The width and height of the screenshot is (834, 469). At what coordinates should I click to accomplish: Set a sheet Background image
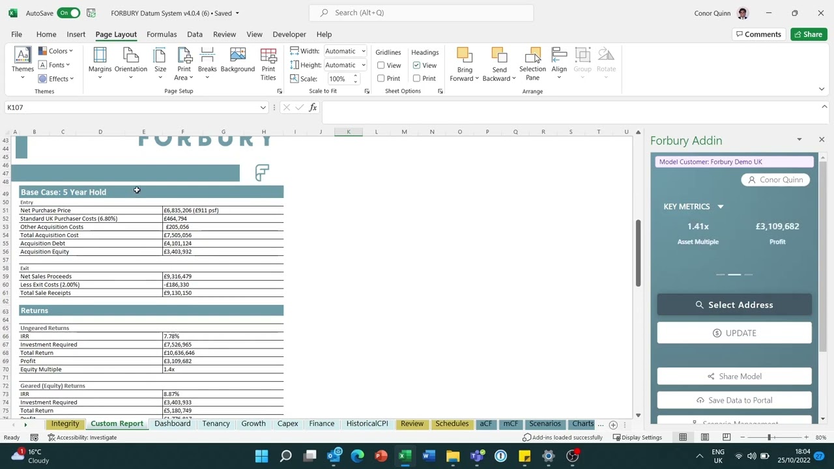237,60
